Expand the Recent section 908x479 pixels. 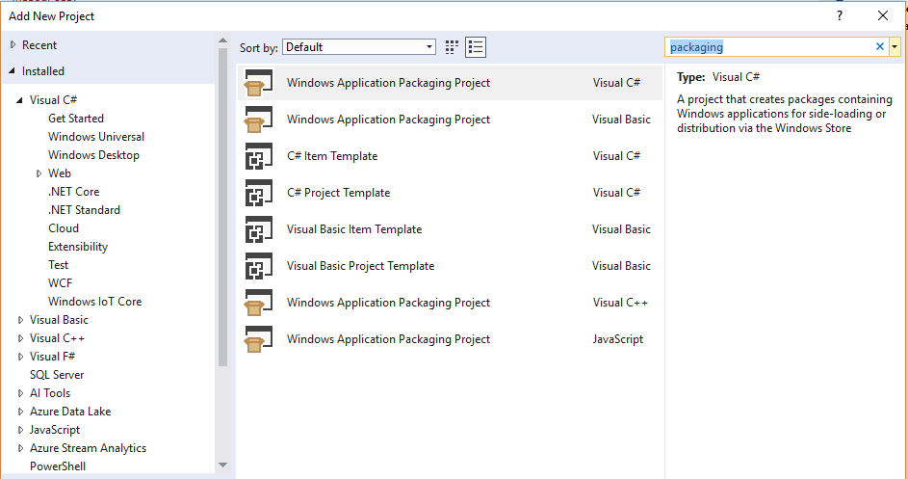click(x=13, y=44)
